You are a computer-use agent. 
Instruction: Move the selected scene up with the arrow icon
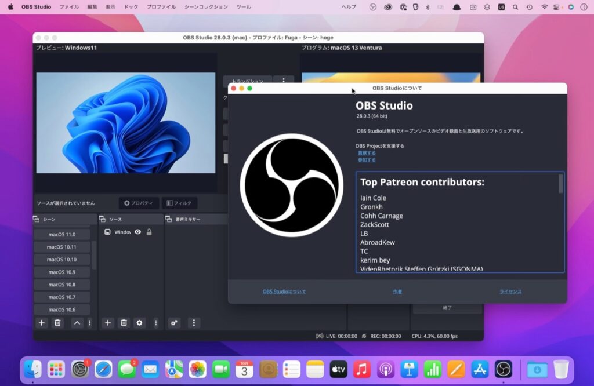pyautogui.click(x=77, y=323)
